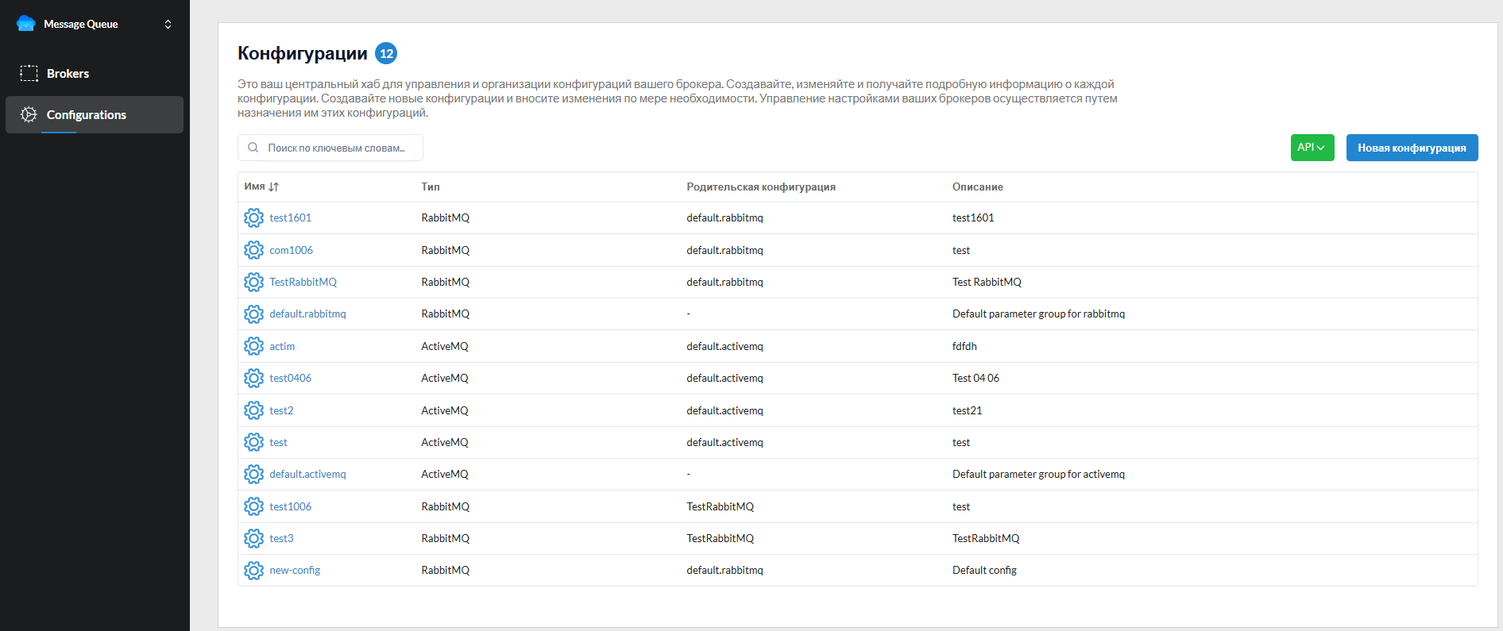Click parent default.rabbitmq in new-config row
Image resolution: width=1503 pixels, height=631 pixels.
tap(724, 570)
